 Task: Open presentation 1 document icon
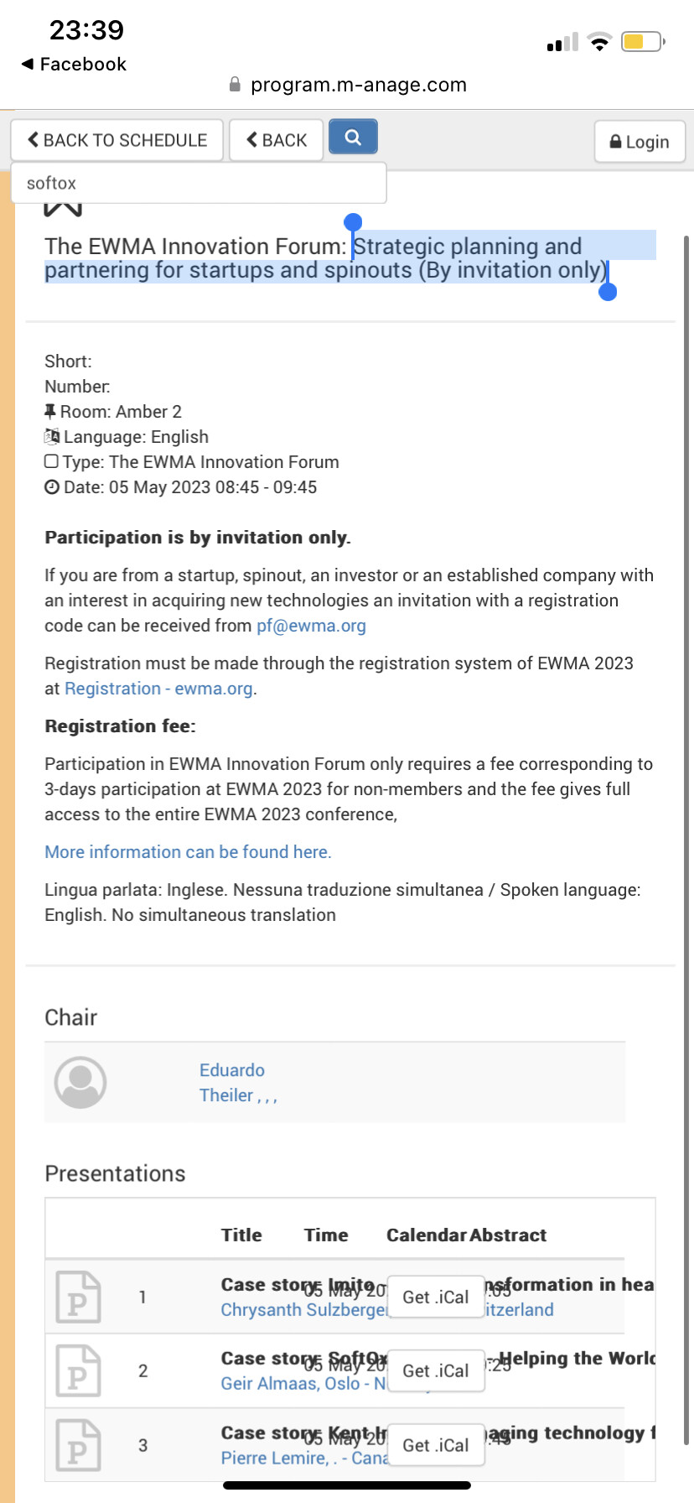coord(78,1297)
